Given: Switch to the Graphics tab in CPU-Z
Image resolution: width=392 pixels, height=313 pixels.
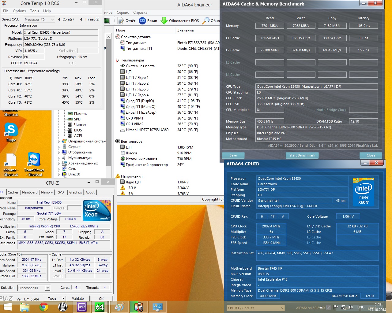Looking at the screenshot, I should pos(76,192).
